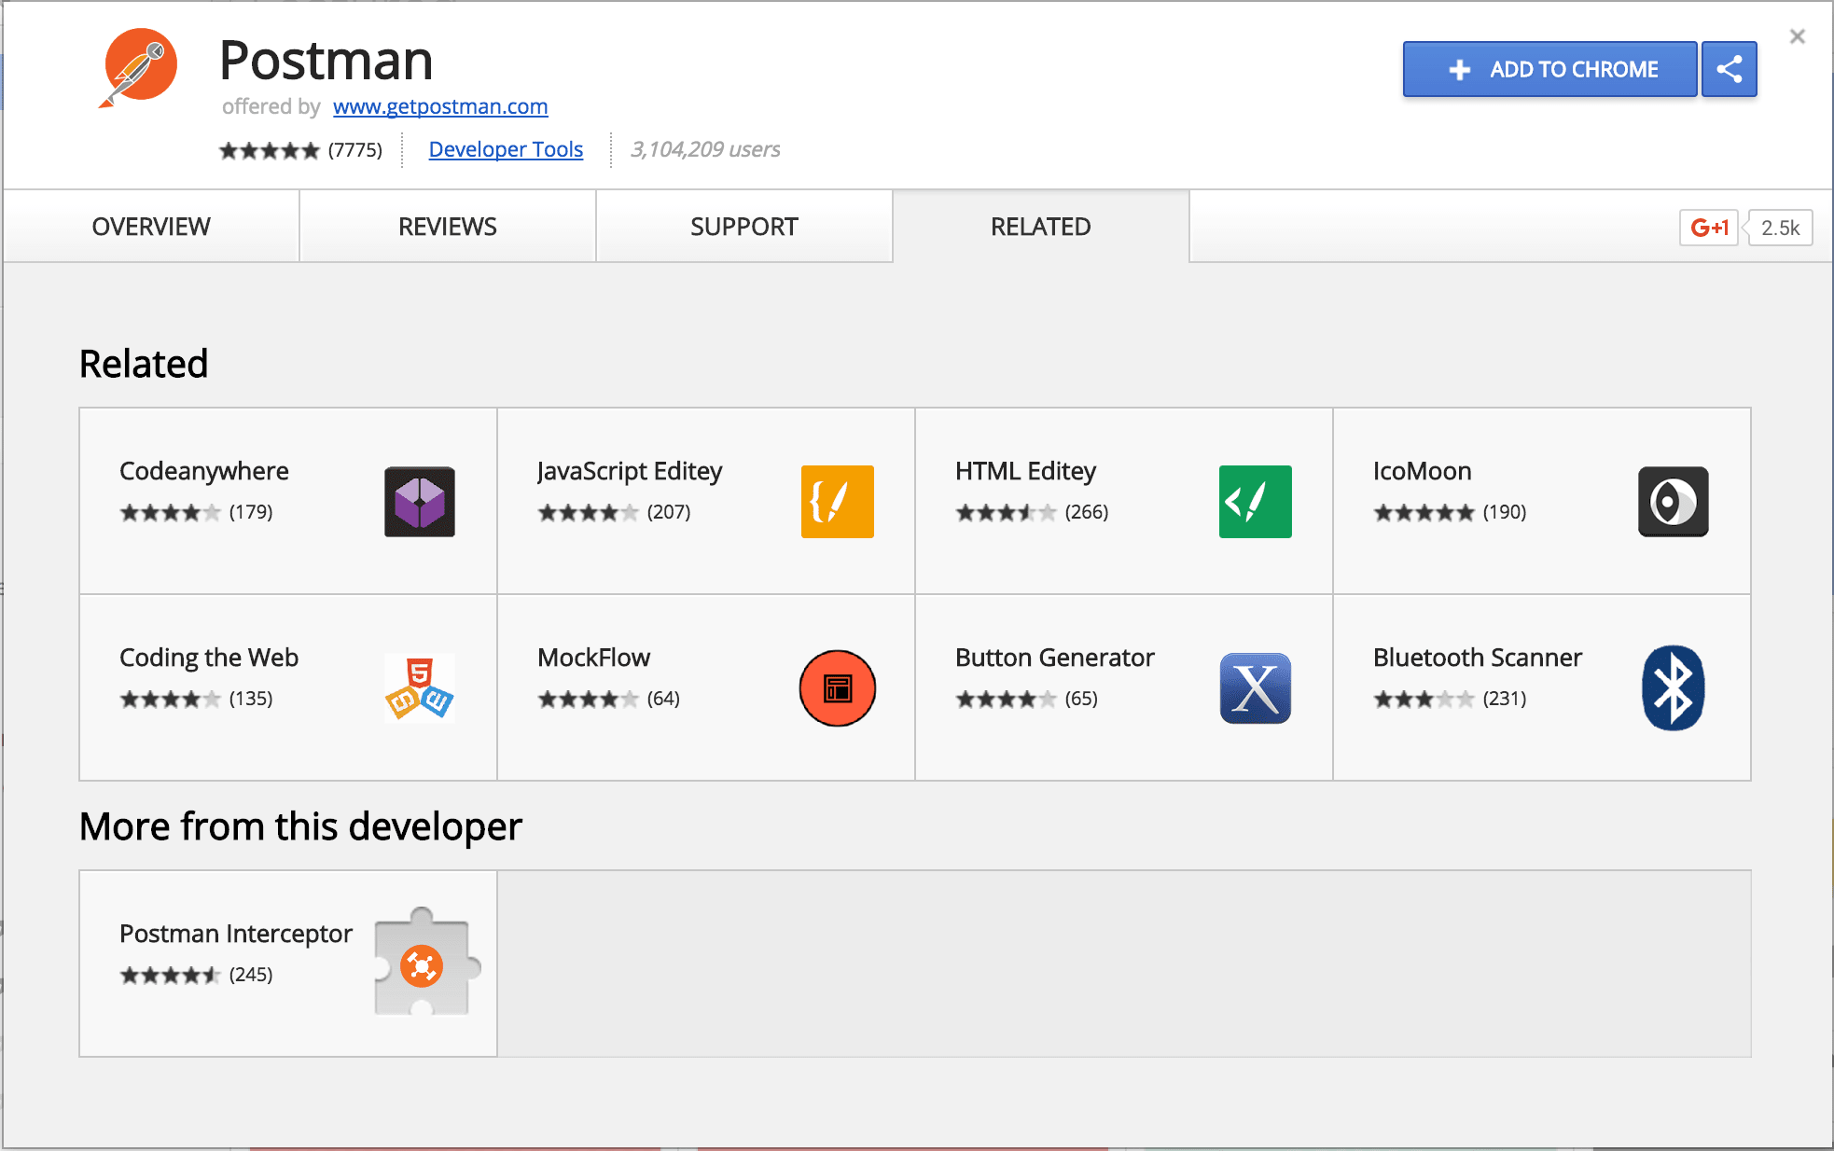The height and width of the screenshot is (1151, 1834).
Task: Open the Developer Tools category link
Action: pos(506,149)
